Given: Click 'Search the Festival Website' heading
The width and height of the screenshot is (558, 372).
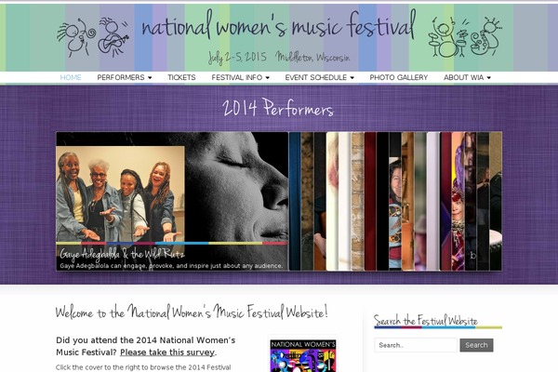Looking at the screenshot, I should click(426, 320).
